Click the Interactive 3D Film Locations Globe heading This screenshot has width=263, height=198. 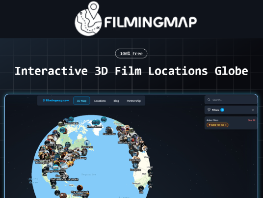point(131,71)
